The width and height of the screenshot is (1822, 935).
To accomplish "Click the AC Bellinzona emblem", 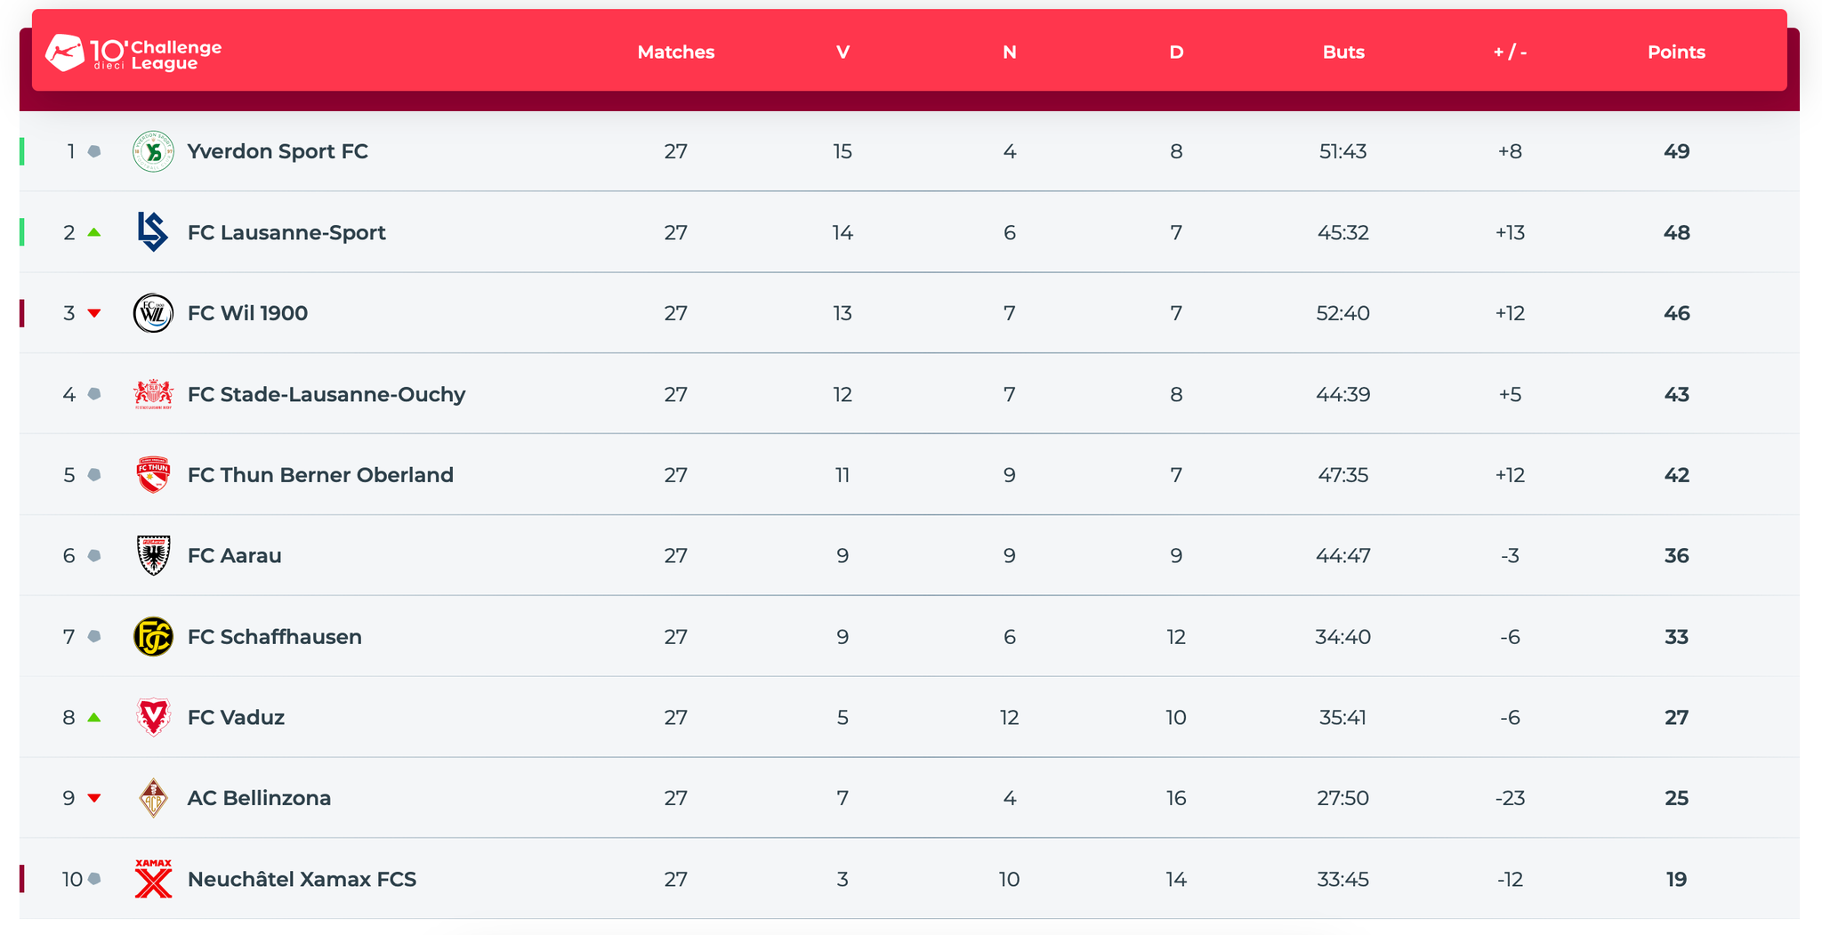I will tap(153, 798).
